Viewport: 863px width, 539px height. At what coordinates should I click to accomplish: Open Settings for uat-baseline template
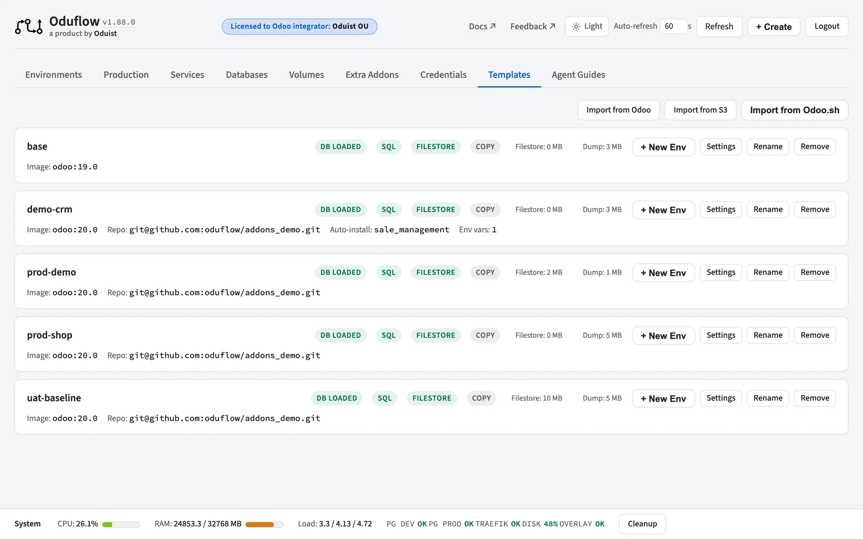(721, 398)
